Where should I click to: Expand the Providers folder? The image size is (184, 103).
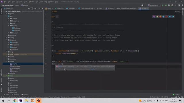coord(8,33)
